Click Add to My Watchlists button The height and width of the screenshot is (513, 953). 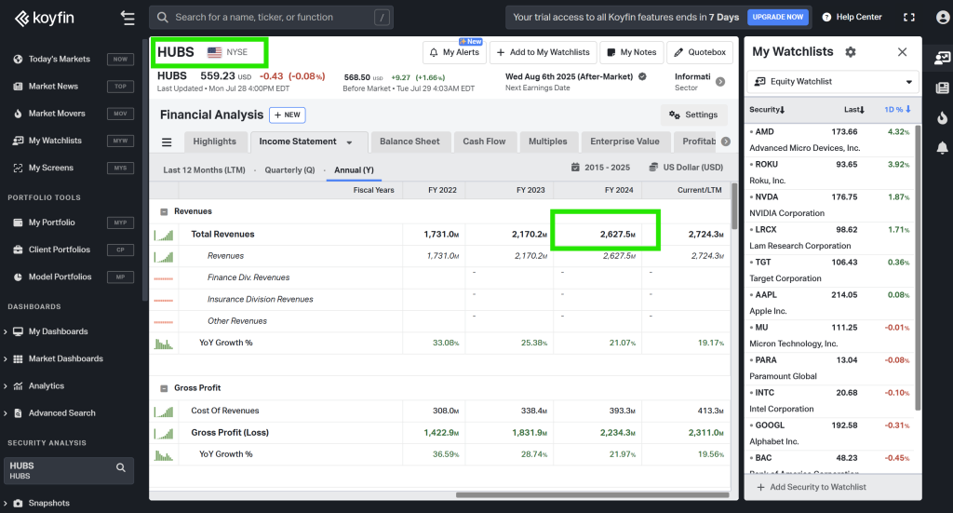tap(542, 52)
